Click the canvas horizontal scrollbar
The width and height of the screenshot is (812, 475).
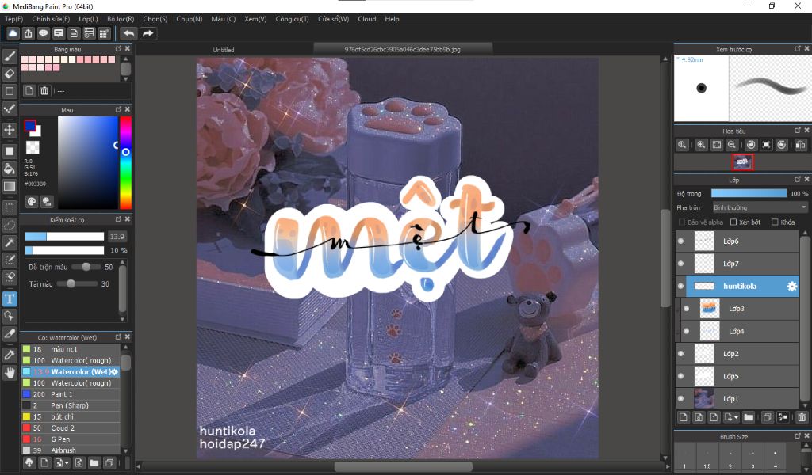tap(403, 466)
